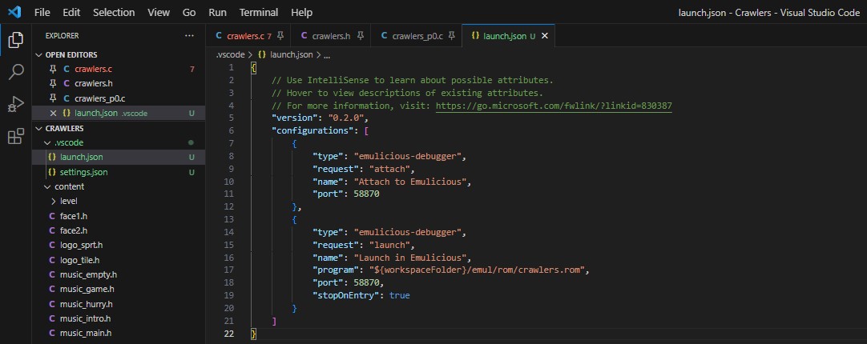The width and height of the screenshot is (867, 344).
Task: Open the View menu
Action: point(159,12)
